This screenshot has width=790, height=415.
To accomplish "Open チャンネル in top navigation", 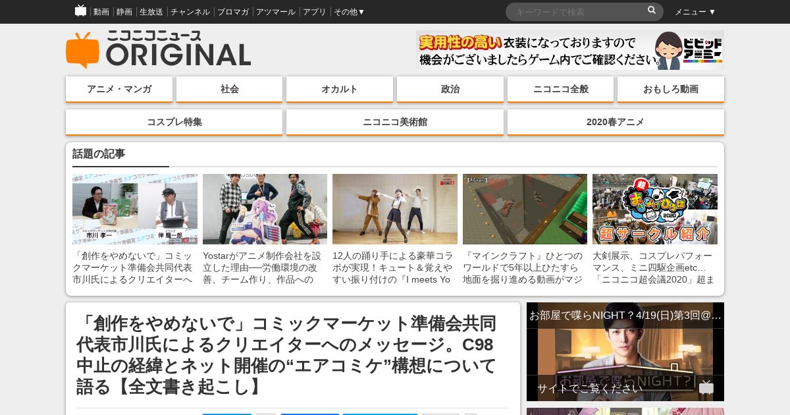I will (x=190, y=12).
